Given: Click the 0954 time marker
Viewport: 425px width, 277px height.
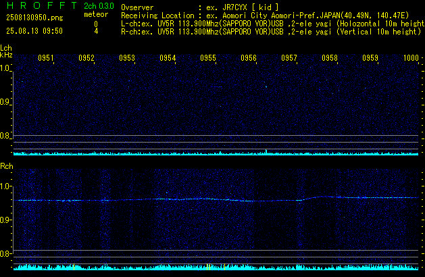Looking at the screenshot, I should (x=168, y=58).
